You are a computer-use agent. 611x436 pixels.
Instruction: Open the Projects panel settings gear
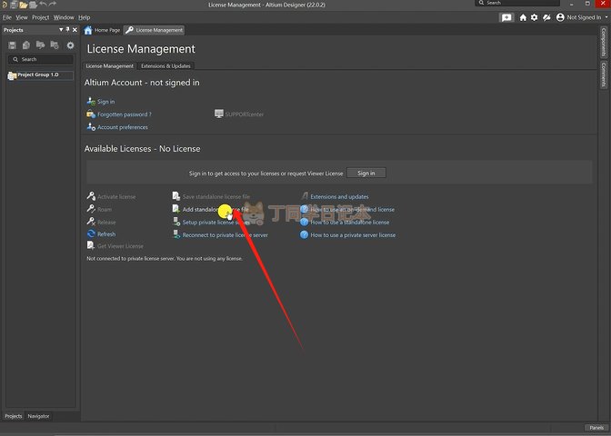(x=70, y=45)
